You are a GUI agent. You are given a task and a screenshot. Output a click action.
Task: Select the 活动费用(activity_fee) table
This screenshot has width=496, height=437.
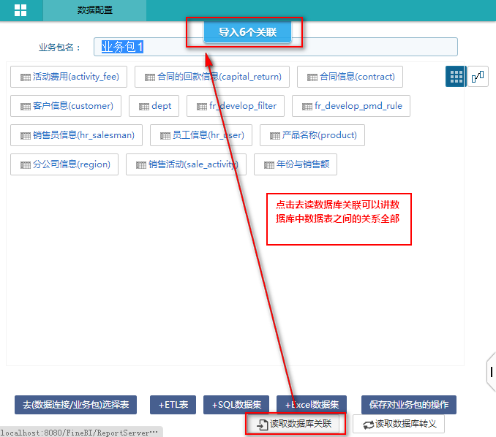click(69, 77)
